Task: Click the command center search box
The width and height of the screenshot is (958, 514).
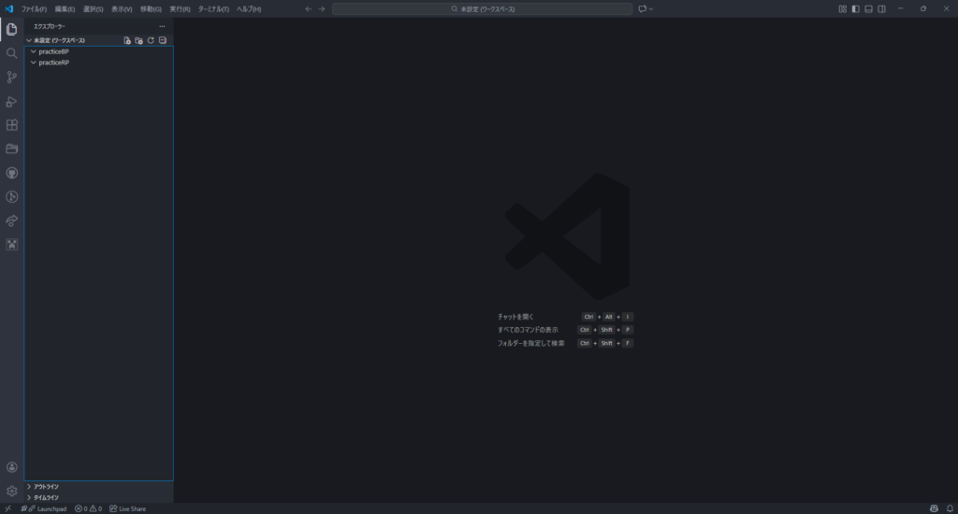Action: point(482,8)
